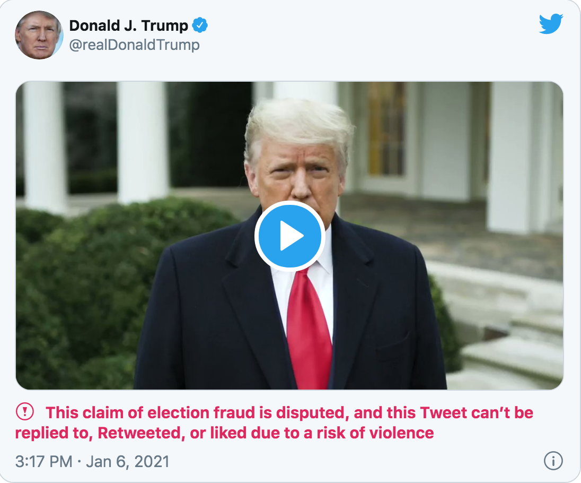Click Donald Trump's circular profile avatar
Image resolution: width=581 pixels, height=483 pixels.
[x=39, y=35]
